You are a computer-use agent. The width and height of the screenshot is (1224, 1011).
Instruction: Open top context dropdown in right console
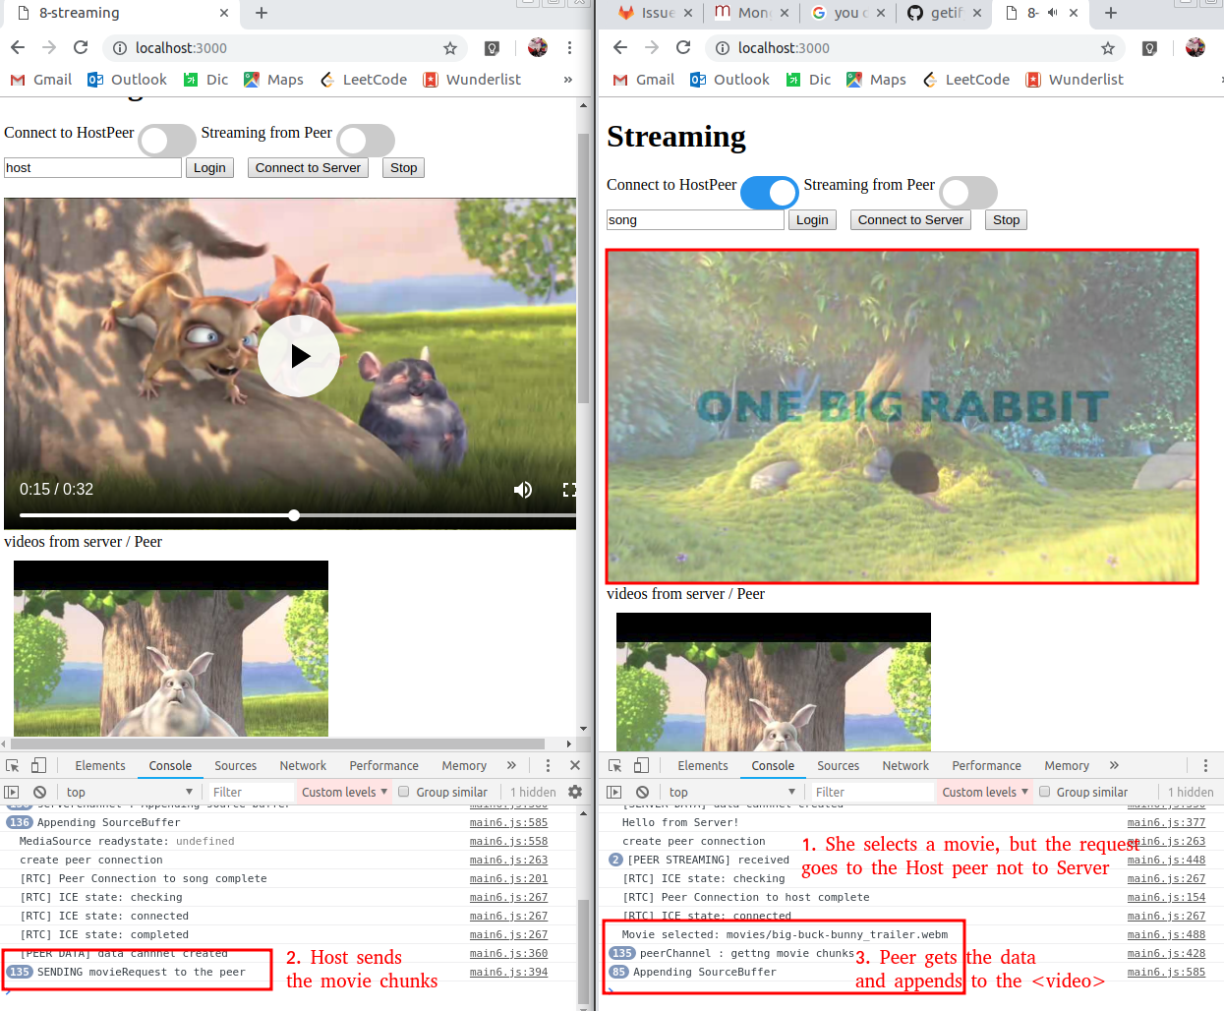[x=731, y=792]
